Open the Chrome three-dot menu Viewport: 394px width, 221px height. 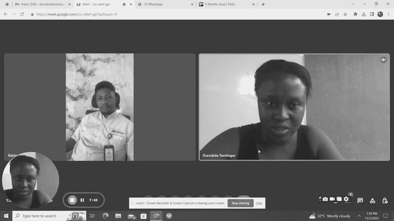tap(388, 14)
